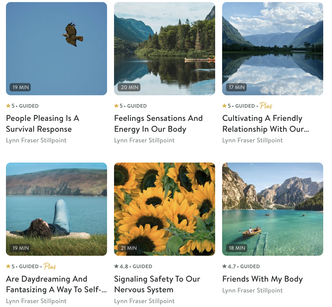Click the 4.8 star icon for Signaling Safety
Viewport: 332px width, 307px height.
coord(116,266)
